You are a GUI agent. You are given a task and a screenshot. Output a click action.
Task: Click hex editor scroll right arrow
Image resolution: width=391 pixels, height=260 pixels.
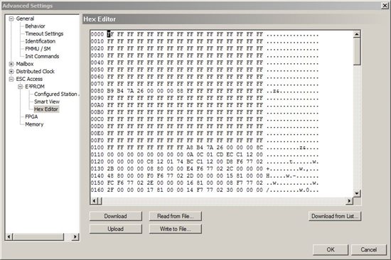(349, 200)
